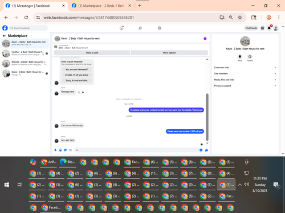Open the Home feed icon in top navigation
285x213 pixels.
coord(121,28)
